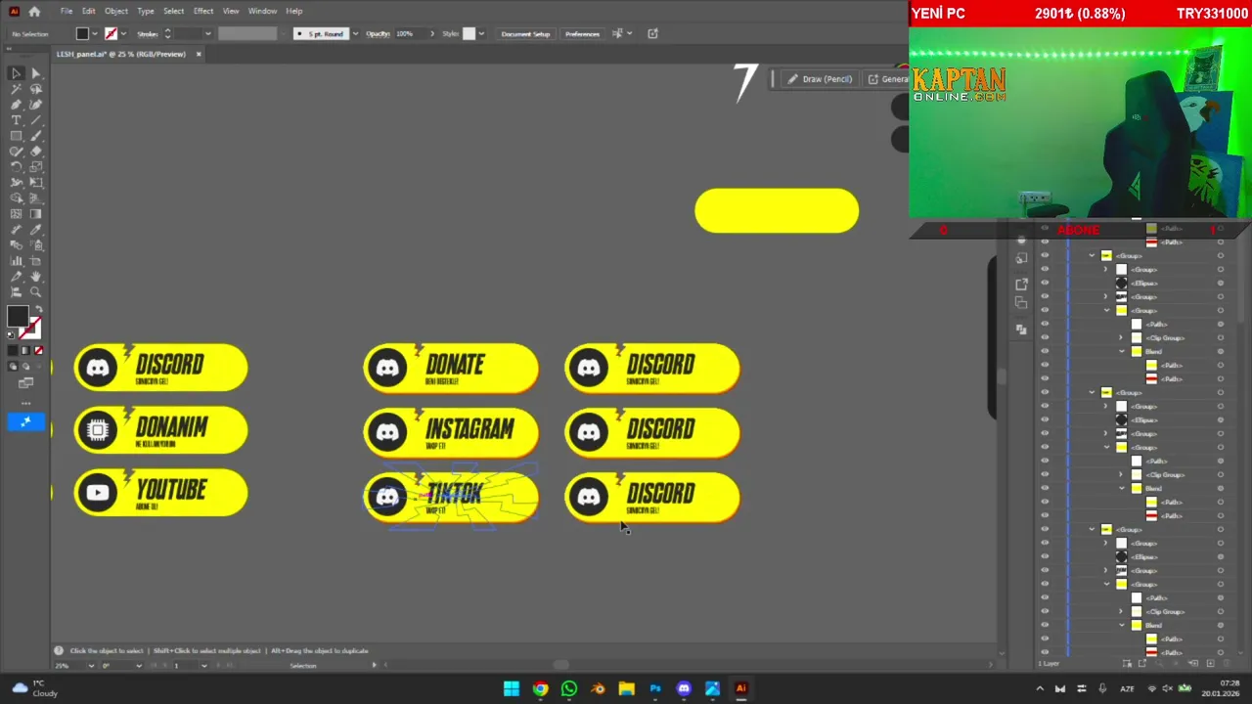Image resolution: width=1252 pixels, height=704 pixels.
Task: Open Edit Toolbar three-dots button
Action: coord(25,403)
